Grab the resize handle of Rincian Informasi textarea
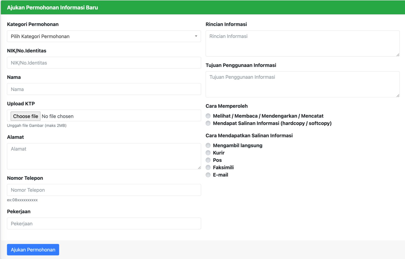 click(x=398, y=55)
